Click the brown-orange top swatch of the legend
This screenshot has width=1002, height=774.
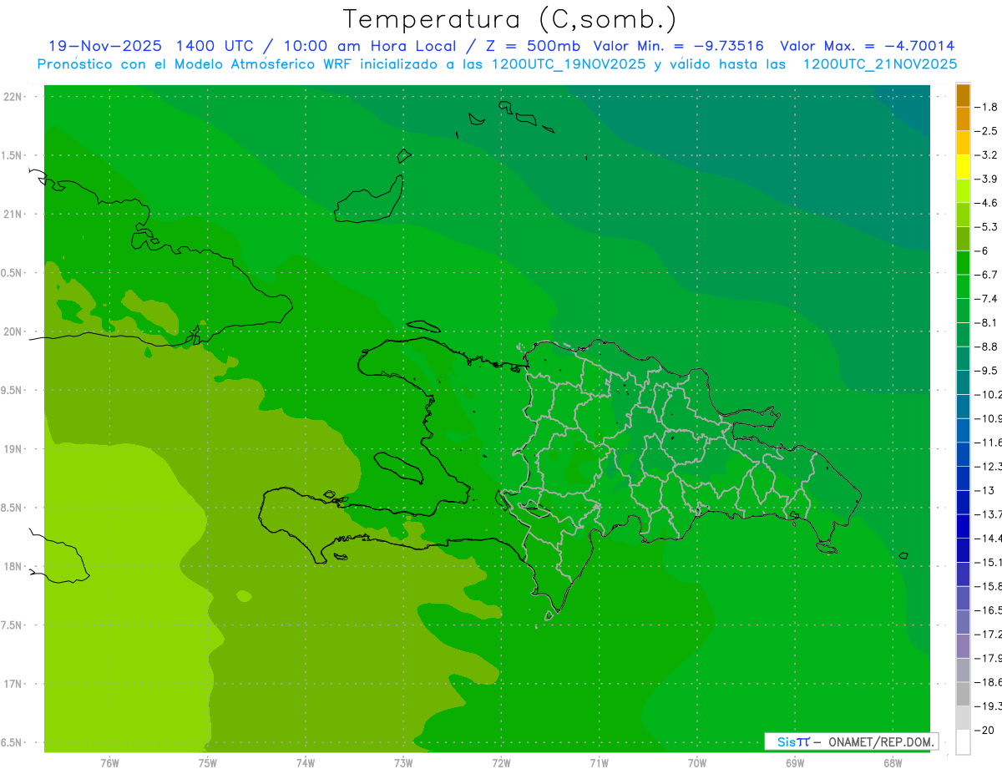[x=963, y=95]
